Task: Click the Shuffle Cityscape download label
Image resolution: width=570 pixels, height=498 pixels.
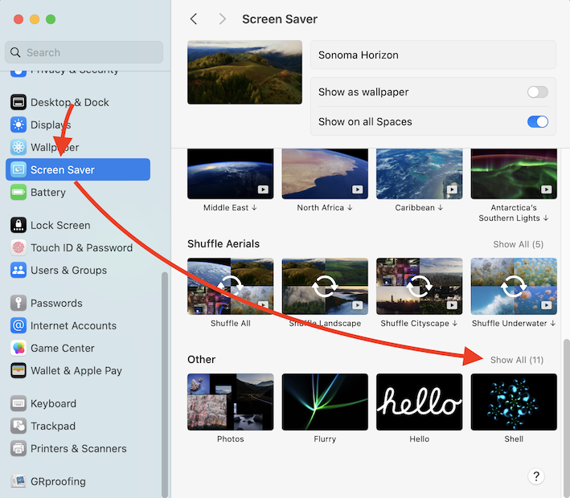Action: point(419,323)
